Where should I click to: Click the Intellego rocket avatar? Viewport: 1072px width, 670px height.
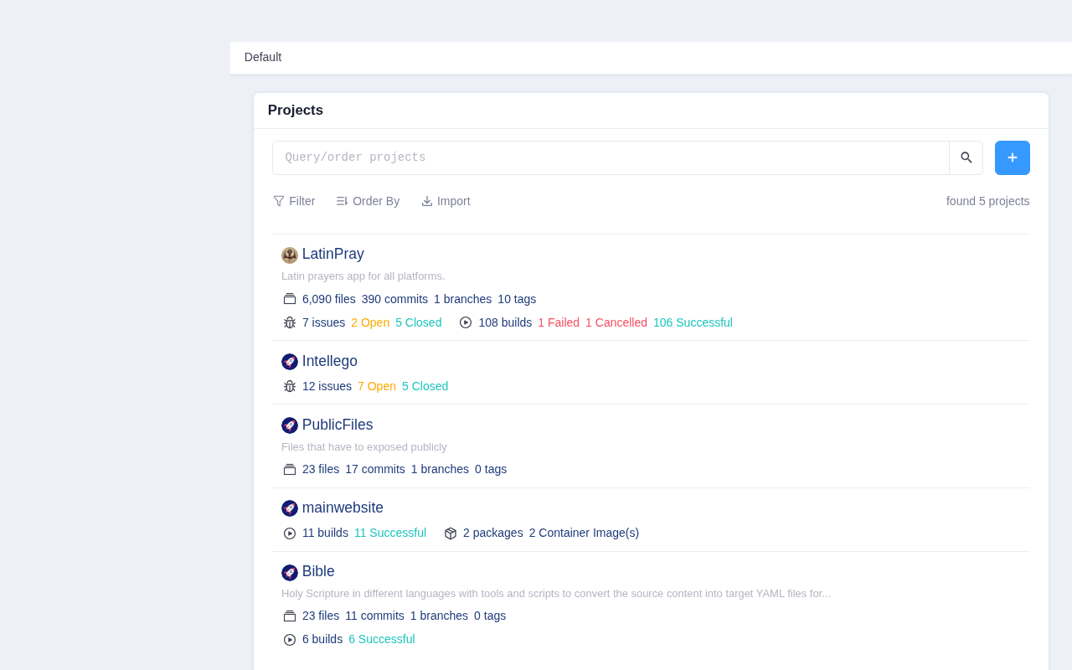(x=290, y=362)
